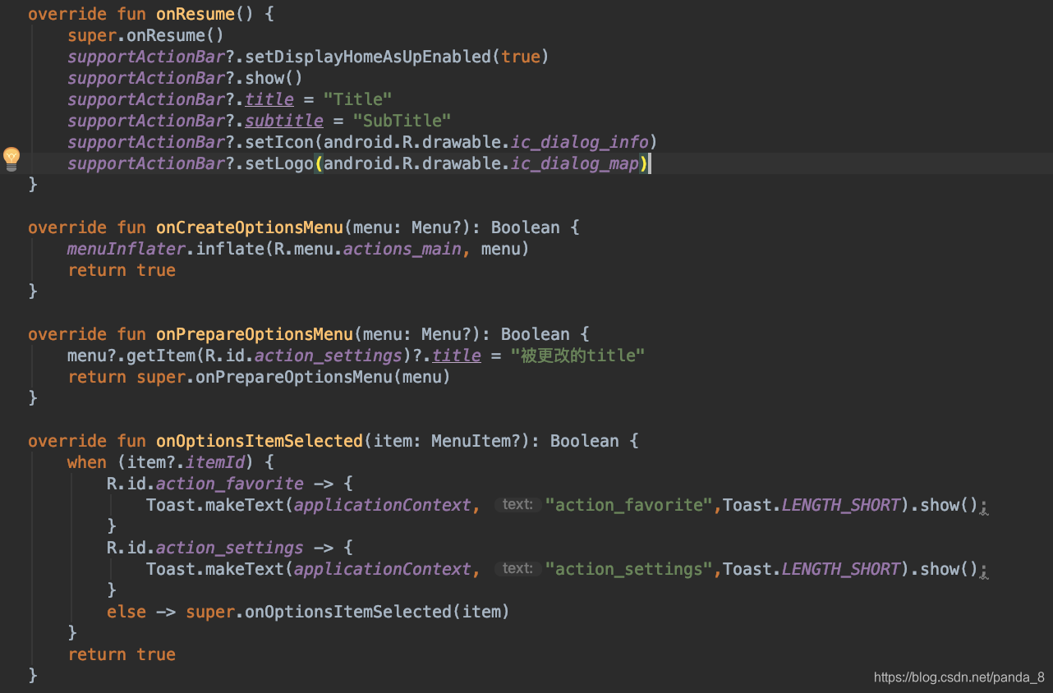Click the "action_favorite" string literal
Image resolution: width=1053 pixels, height=693 pixels.
click(x=629, y=505)
